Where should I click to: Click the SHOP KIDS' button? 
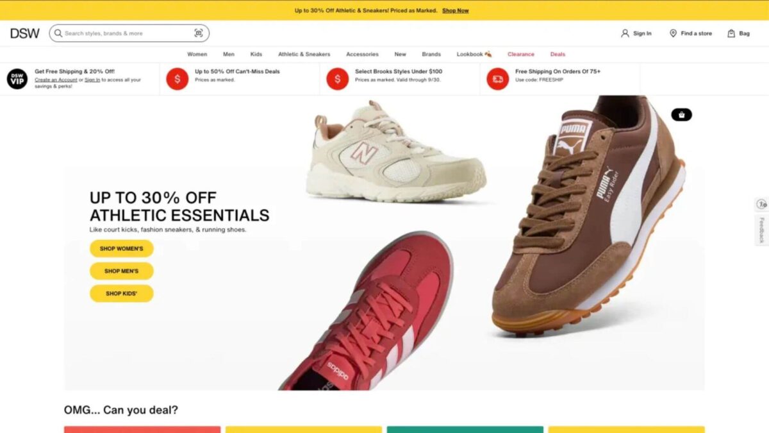click(x=122, y=293)
